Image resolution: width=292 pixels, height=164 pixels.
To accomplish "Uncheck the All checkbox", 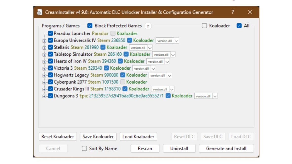I will coord(239,26).
